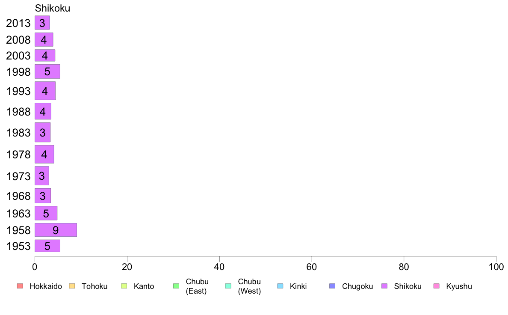
Task: Click the 1983 year axis label
Action: point(18,133)
